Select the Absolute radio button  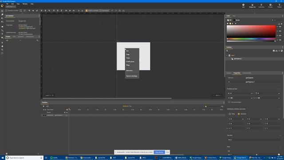[239, 114]
